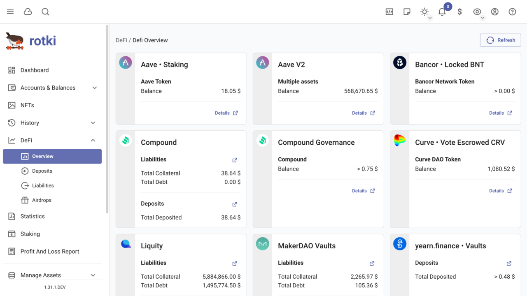Open Liquity Liabilities external link icon

(x=235, y=264)
